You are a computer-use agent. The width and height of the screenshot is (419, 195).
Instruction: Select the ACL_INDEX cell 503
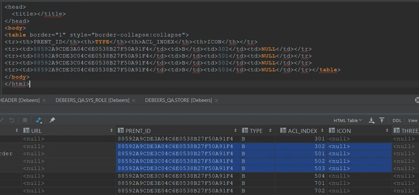point(301,168)
